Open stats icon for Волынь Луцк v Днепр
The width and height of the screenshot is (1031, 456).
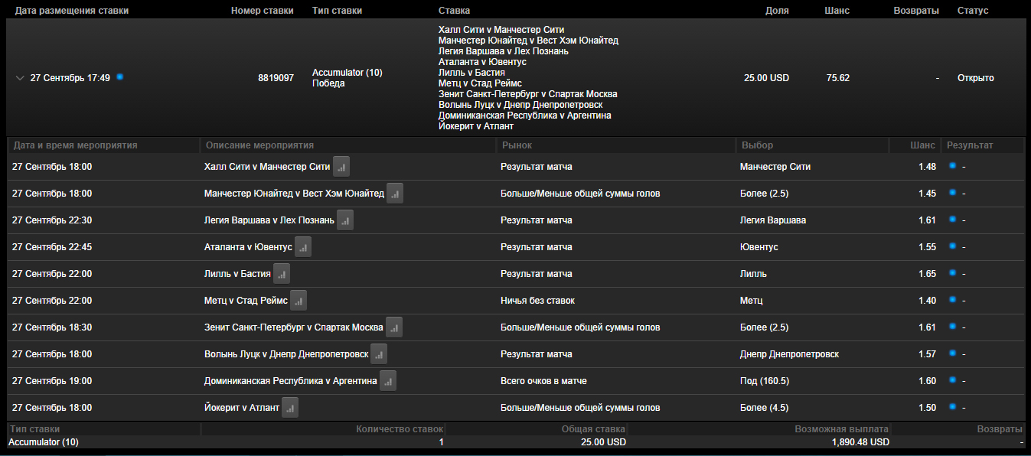tap(379, 354)
